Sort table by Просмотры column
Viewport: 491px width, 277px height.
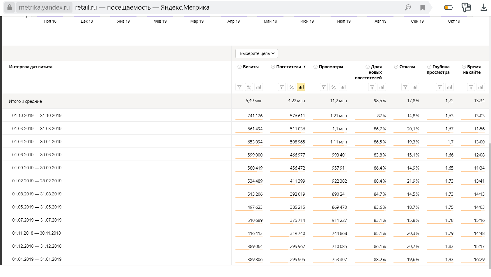[331, 67]
